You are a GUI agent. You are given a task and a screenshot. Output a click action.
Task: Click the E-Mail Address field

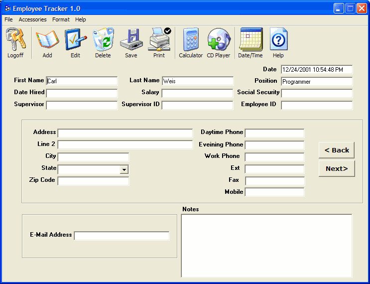coord(122,236)
